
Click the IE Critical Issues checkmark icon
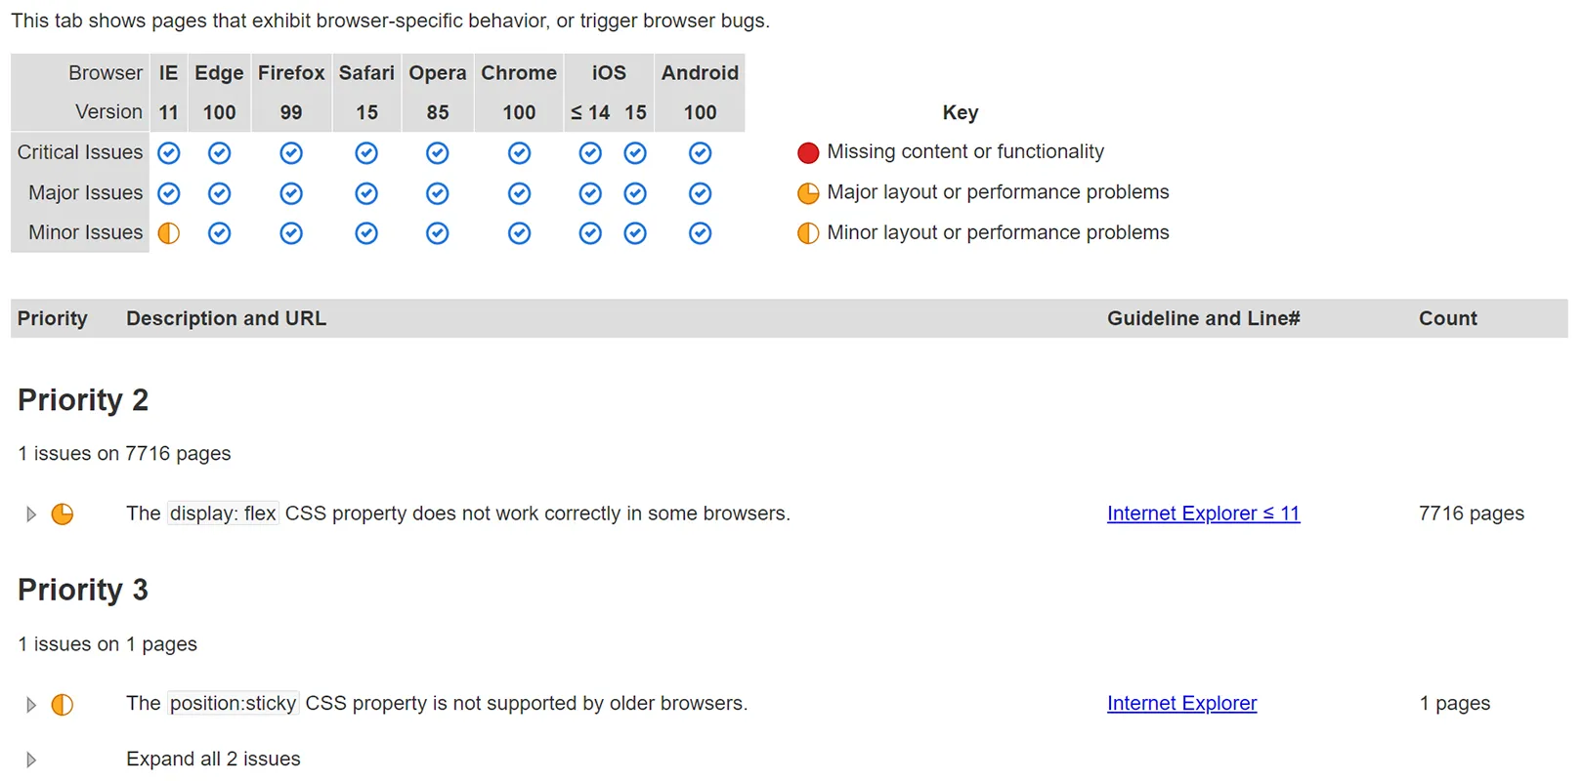[168, 152]
